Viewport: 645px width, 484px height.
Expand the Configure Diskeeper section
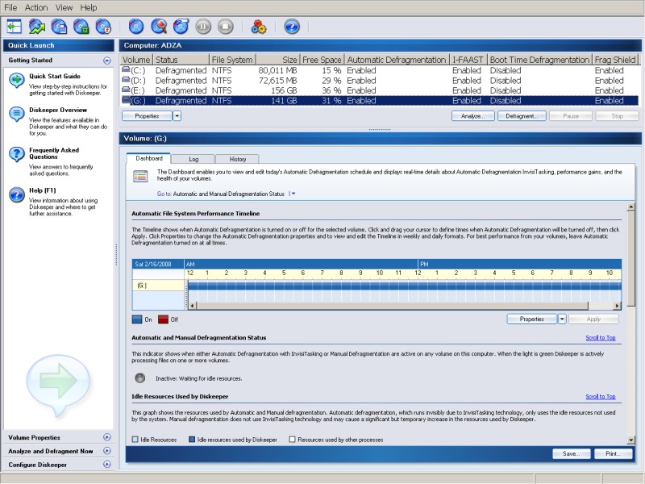point(107,465)
